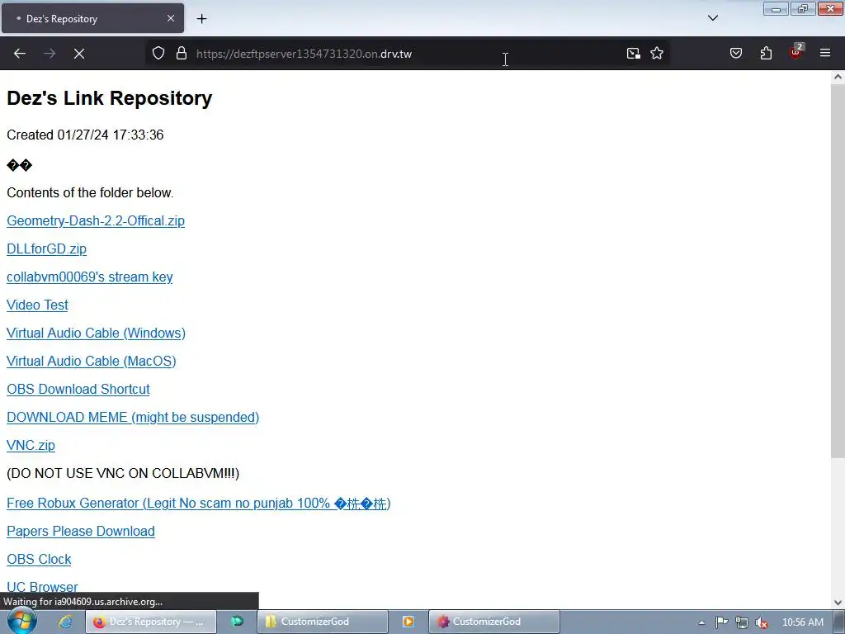List all tabs dropdown
The height and width of the screenshot is (634, 845).
(x=712, y=18)
